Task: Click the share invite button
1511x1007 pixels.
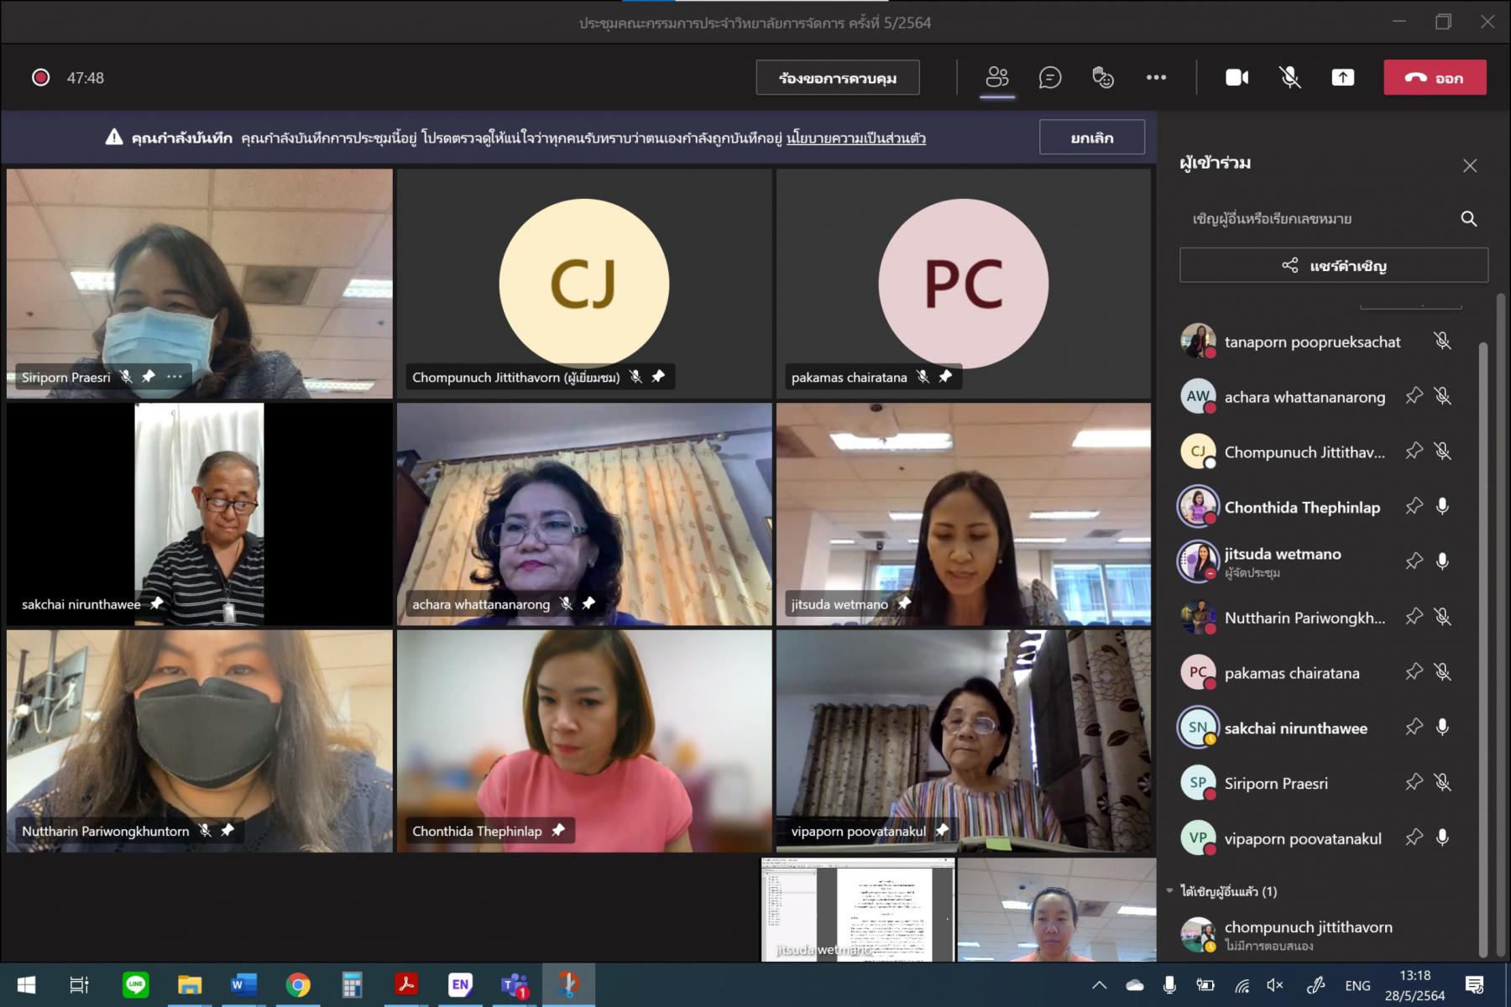Action: [x=1334, y=265]
